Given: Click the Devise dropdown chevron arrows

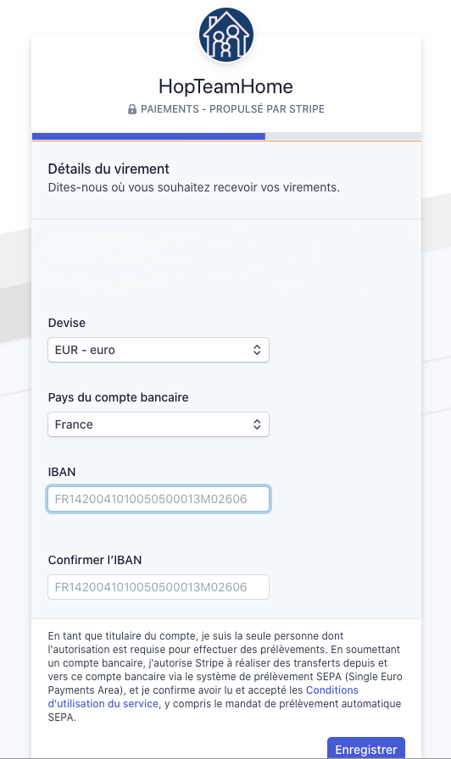Looking at the screenshot, I should (x=257, y=350).
